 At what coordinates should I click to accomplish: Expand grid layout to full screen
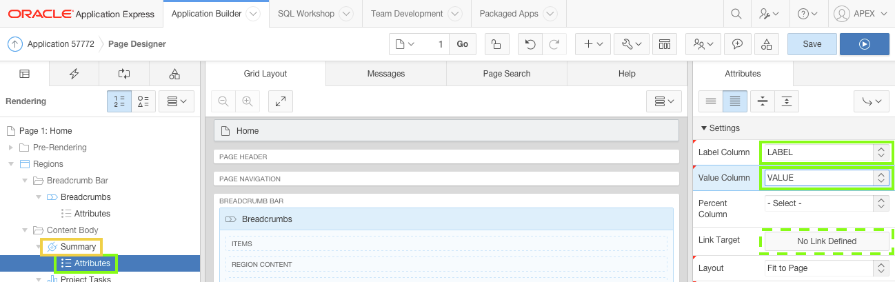click(x=281, y=101)
